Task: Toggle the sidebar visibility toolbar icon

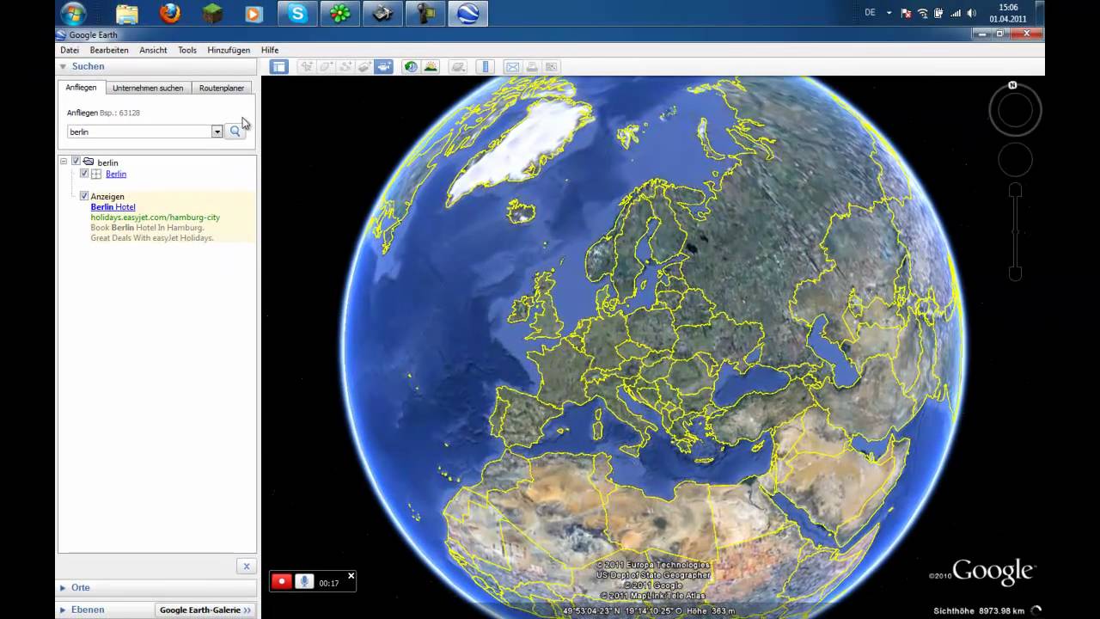Action: tap(278, 66)
